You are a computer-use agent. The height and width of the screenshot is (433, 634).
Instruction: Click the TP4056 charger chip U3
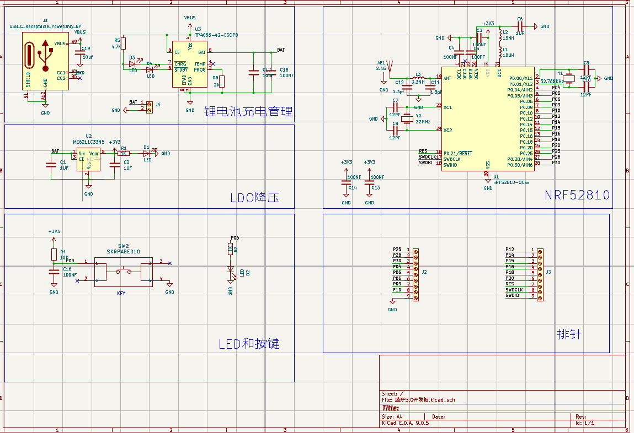click(x=189, y=64)
